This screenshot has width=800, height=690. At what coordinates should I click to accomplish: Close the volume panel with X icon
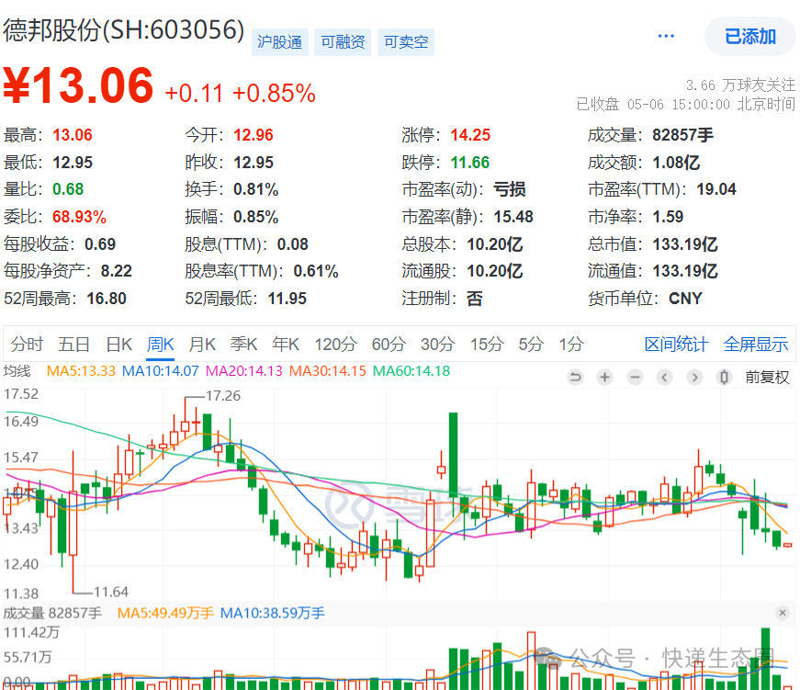click(783, 613)
